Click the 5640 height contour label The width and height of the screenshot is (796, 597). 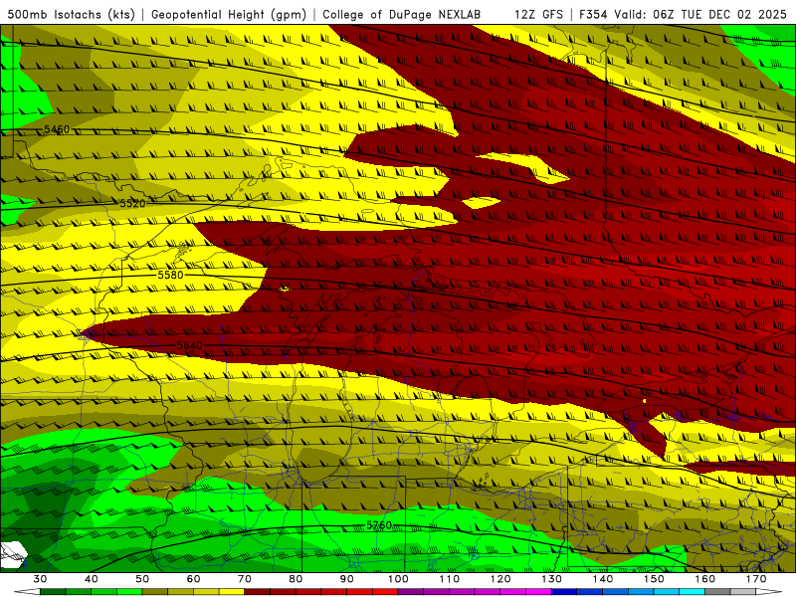pyautogui.click(x=189, y=345)
